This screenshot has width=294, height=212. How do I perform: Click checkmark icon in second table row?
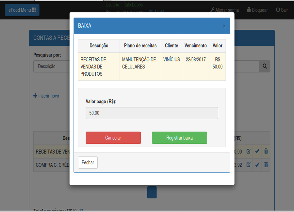click(257, 165)
